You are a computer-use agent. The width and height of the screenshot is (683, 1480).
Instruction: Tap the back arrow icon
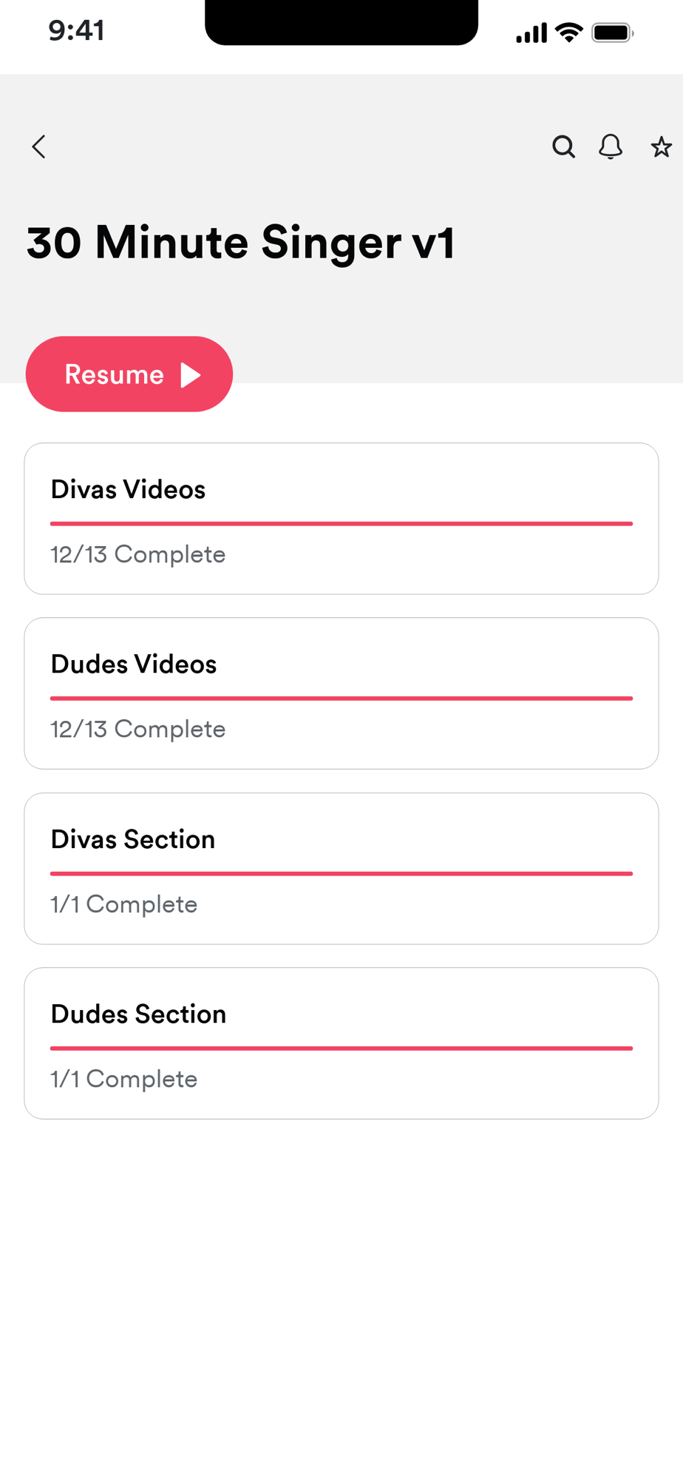point(39,147)
